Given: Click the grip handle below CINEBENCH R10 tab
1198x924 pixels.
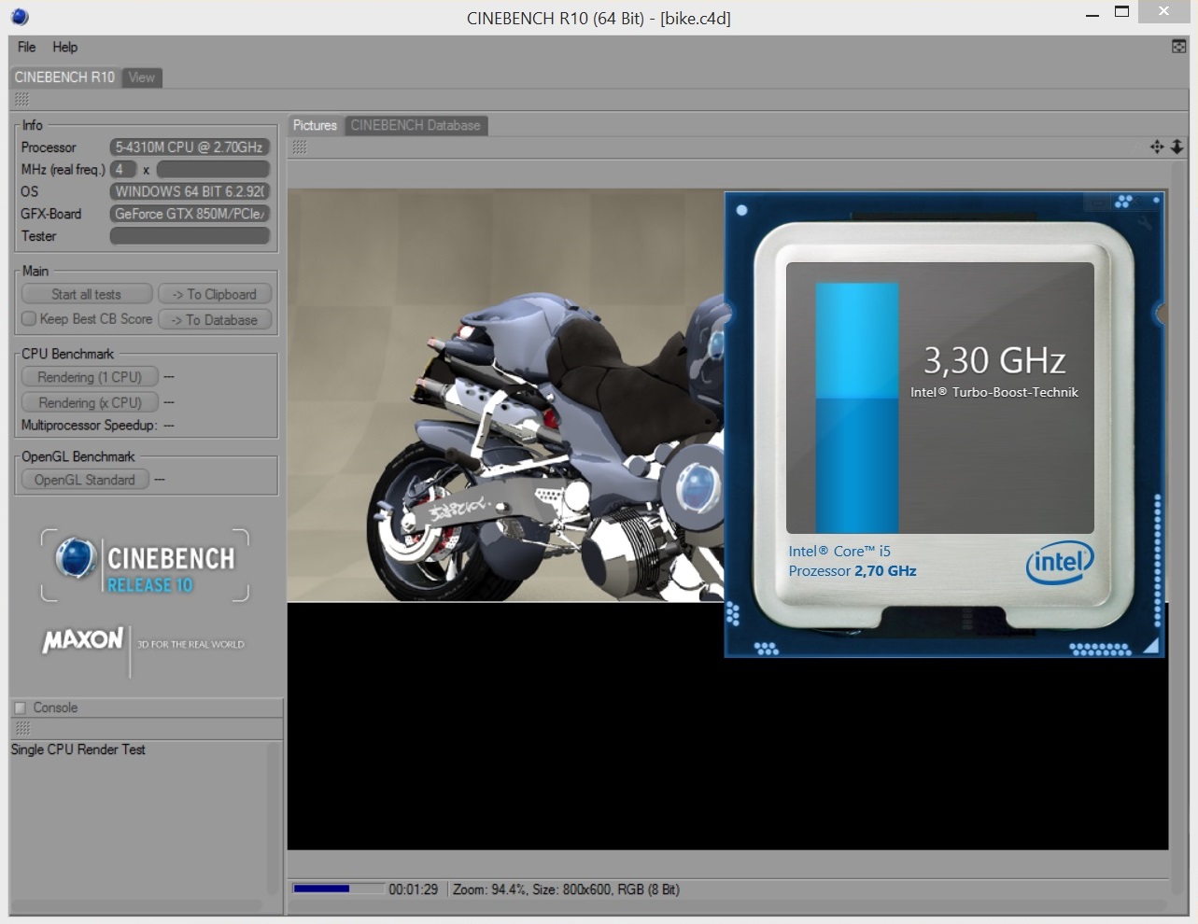Looking at the screenshot, I should (x=21, y=99).
